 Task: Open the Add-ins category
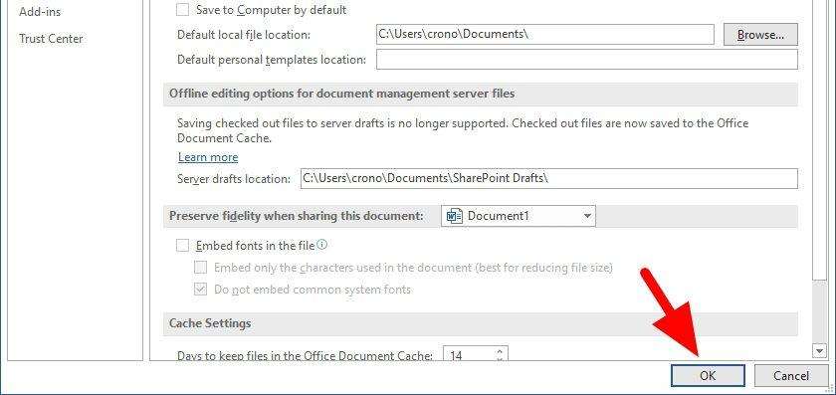(x=40, y=11)
